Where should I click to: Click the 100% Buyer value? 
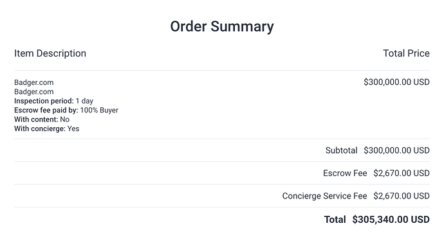(99, 110)
